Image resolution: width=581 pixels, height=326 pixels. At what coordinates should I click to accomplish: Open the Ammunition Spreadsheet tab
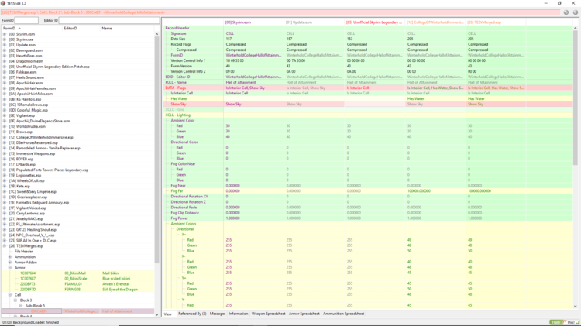point(343,314)
